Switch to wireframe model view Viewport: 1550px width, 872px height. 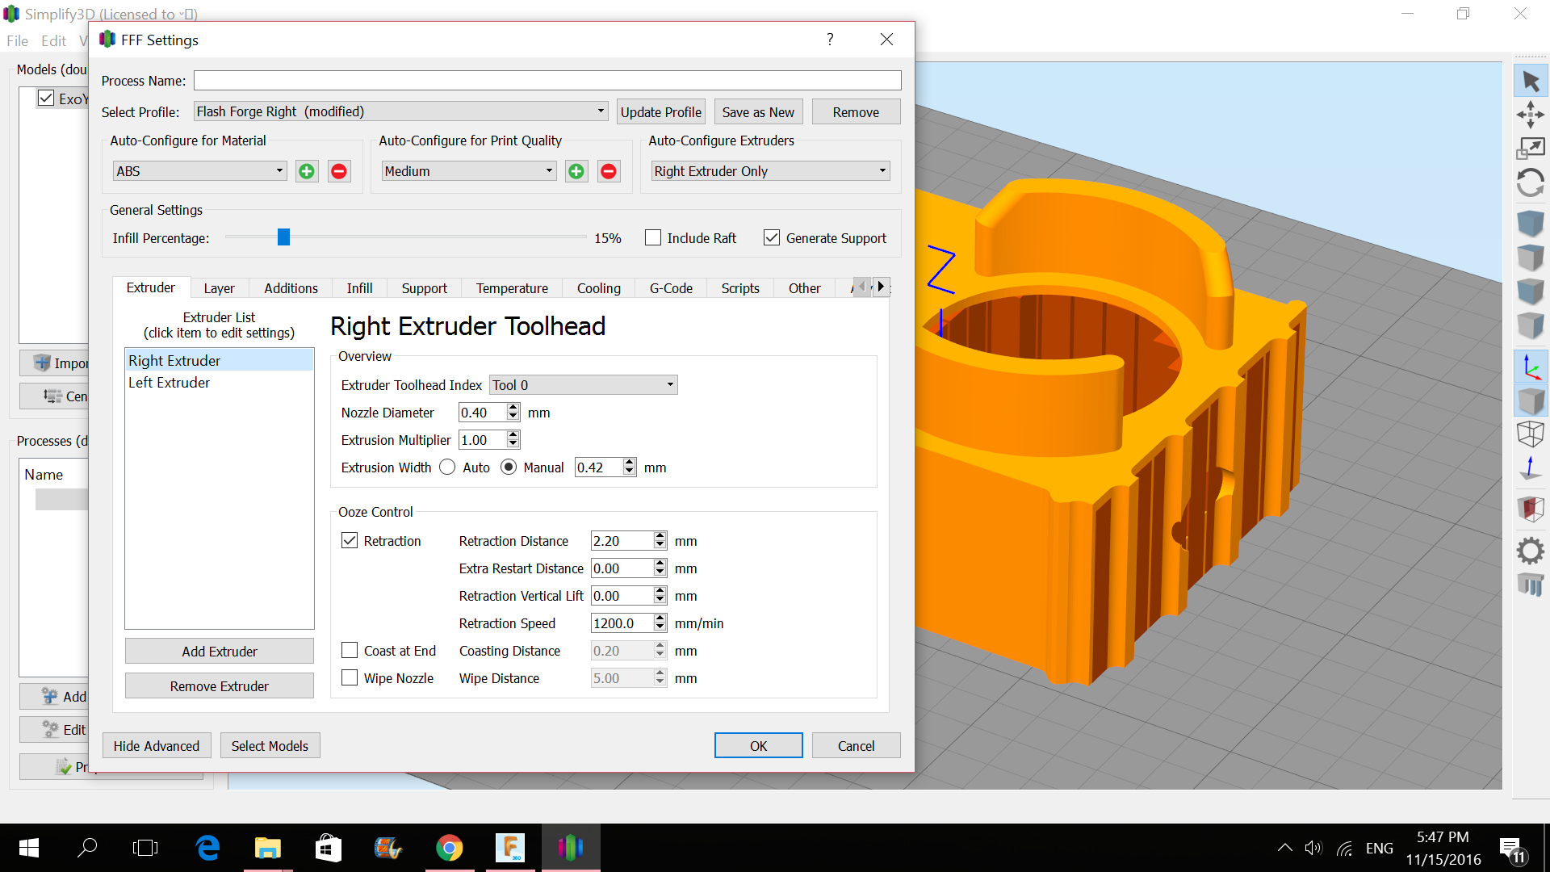[1530, 434]
